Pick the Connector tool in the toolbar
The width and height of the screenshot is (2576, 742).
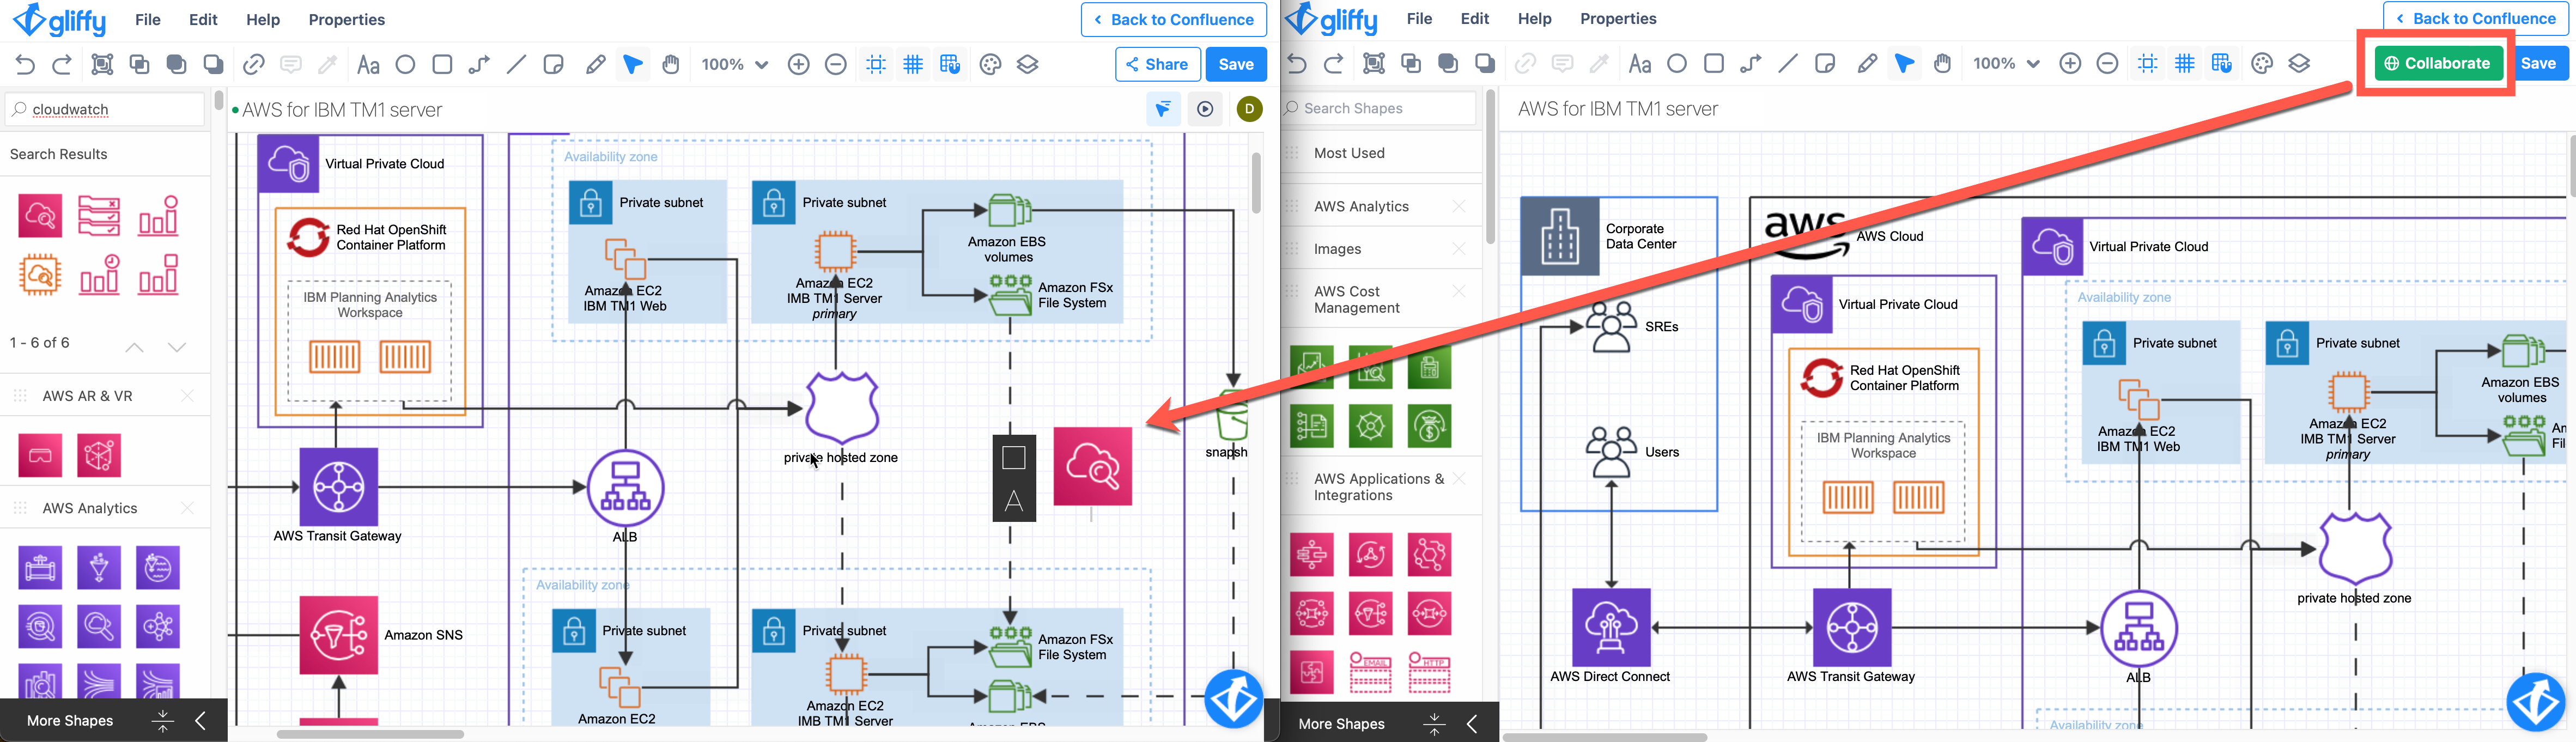click(x=479, y=63)
